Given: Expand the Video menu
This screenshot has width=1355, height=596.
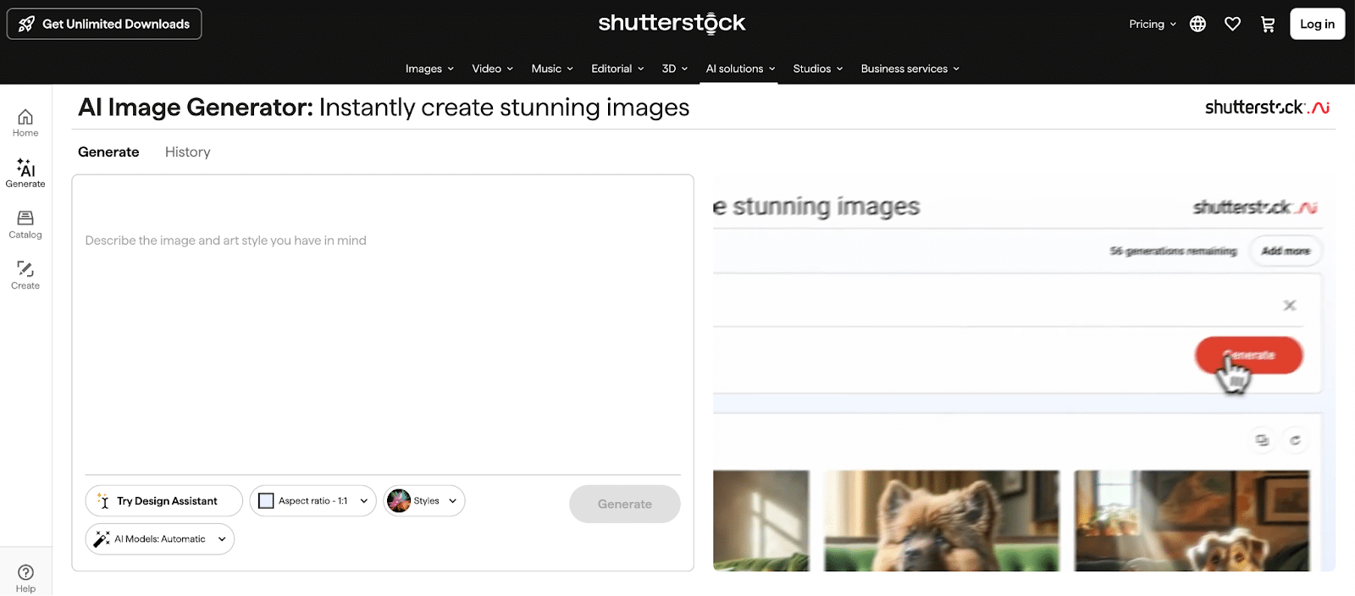Looking at the screenshot, I should pyautogui.click(x=492, y=69).
